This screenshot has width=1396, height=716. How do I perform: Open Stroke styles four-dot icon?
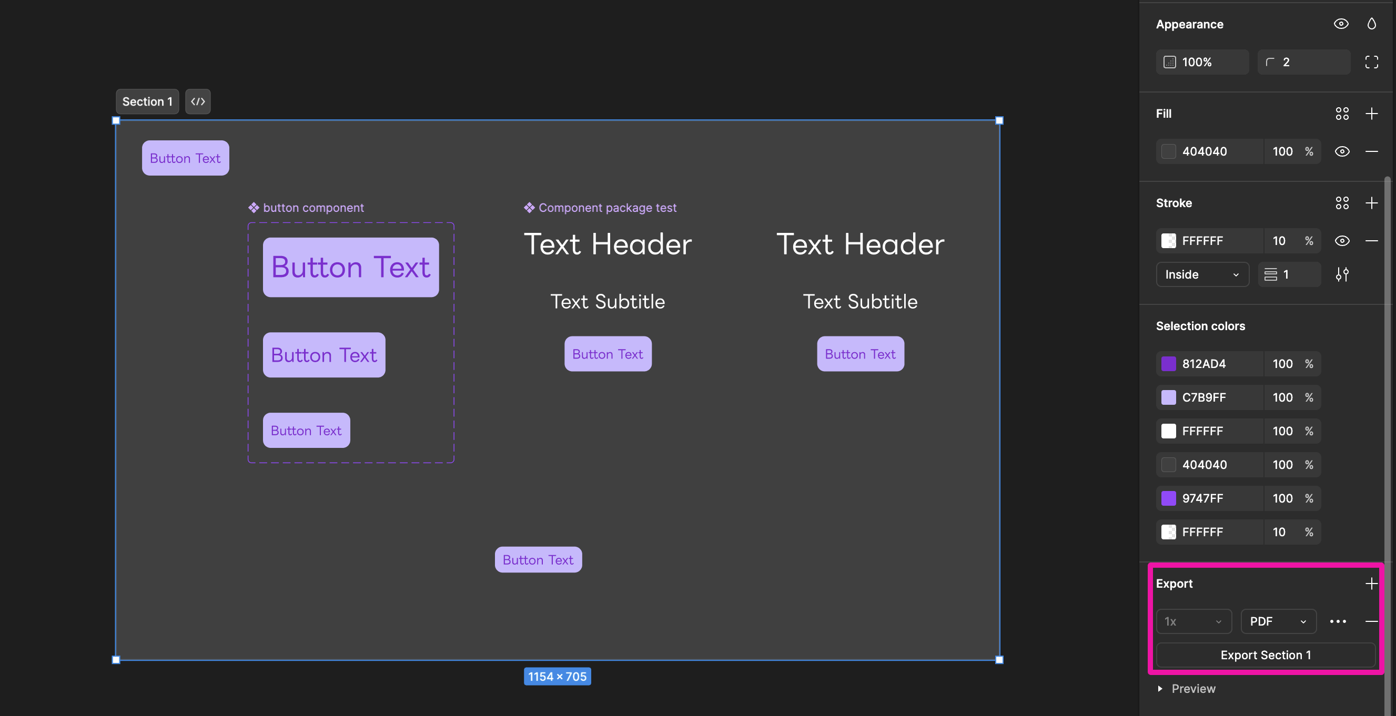tap(1342, 203)
